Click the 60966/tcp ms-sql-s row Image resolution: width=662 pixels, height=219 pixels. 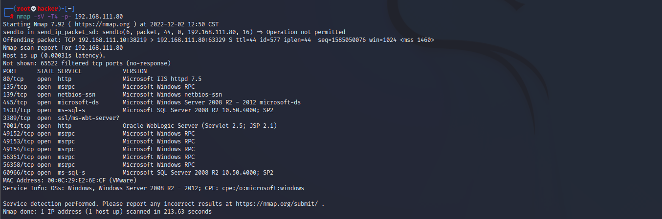tap(138, 172)
